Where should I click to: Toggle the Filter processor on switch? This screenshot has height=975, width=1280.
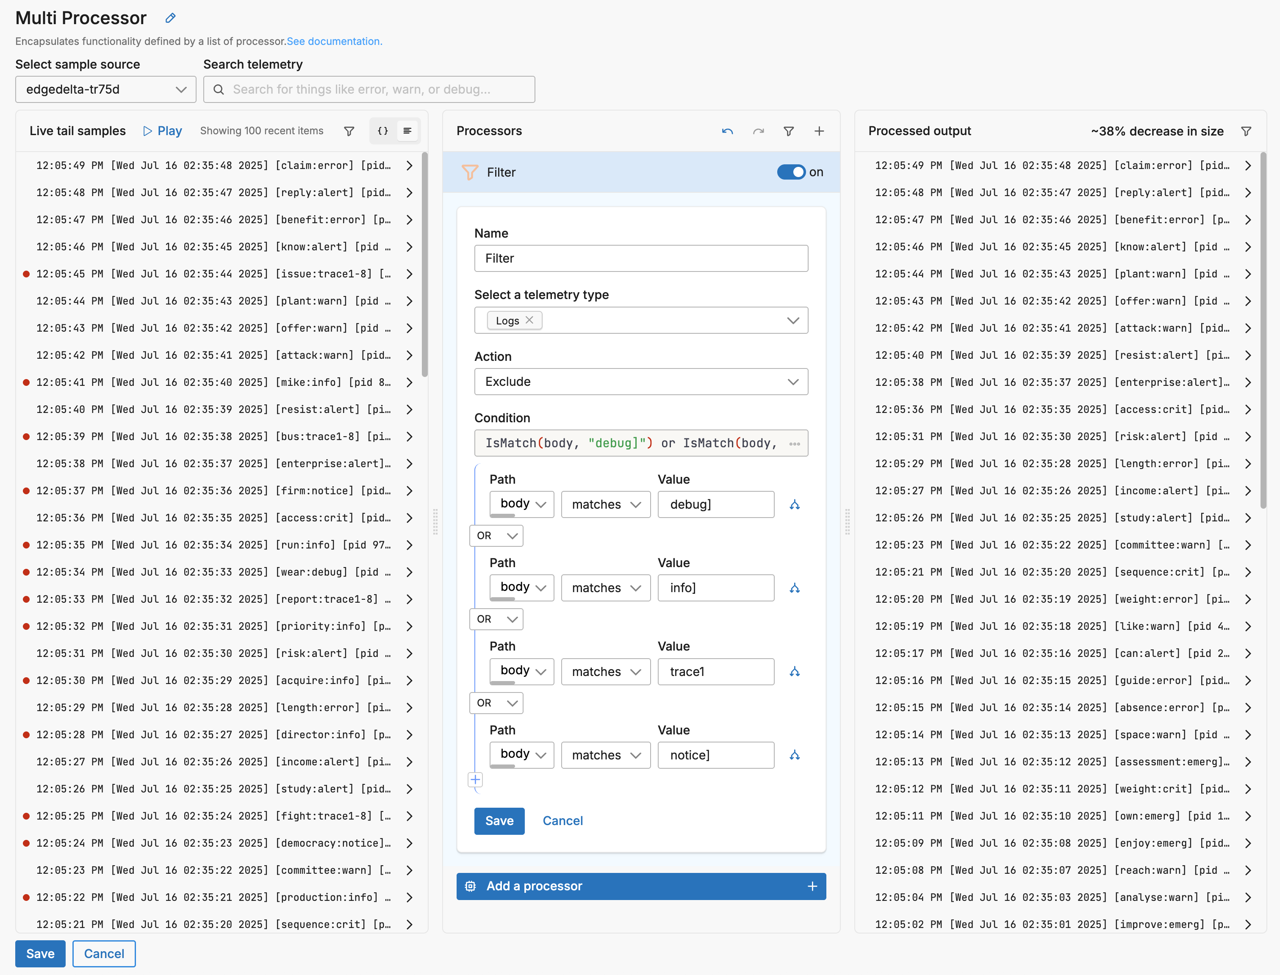(x=792, y=172)
